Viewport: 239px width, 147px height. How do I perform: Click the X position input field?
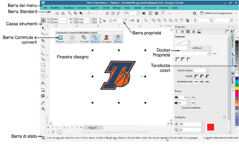click(58, 19)
